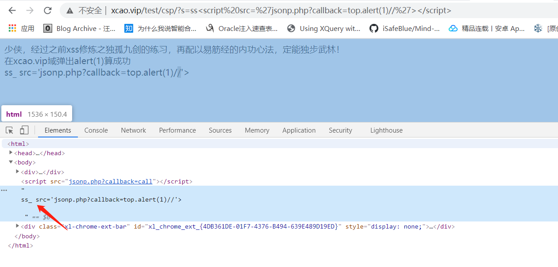Open the 精品连载 安卓 bookmark
The width and height of the screenshot is (558, 267).
tap(487, 28)
